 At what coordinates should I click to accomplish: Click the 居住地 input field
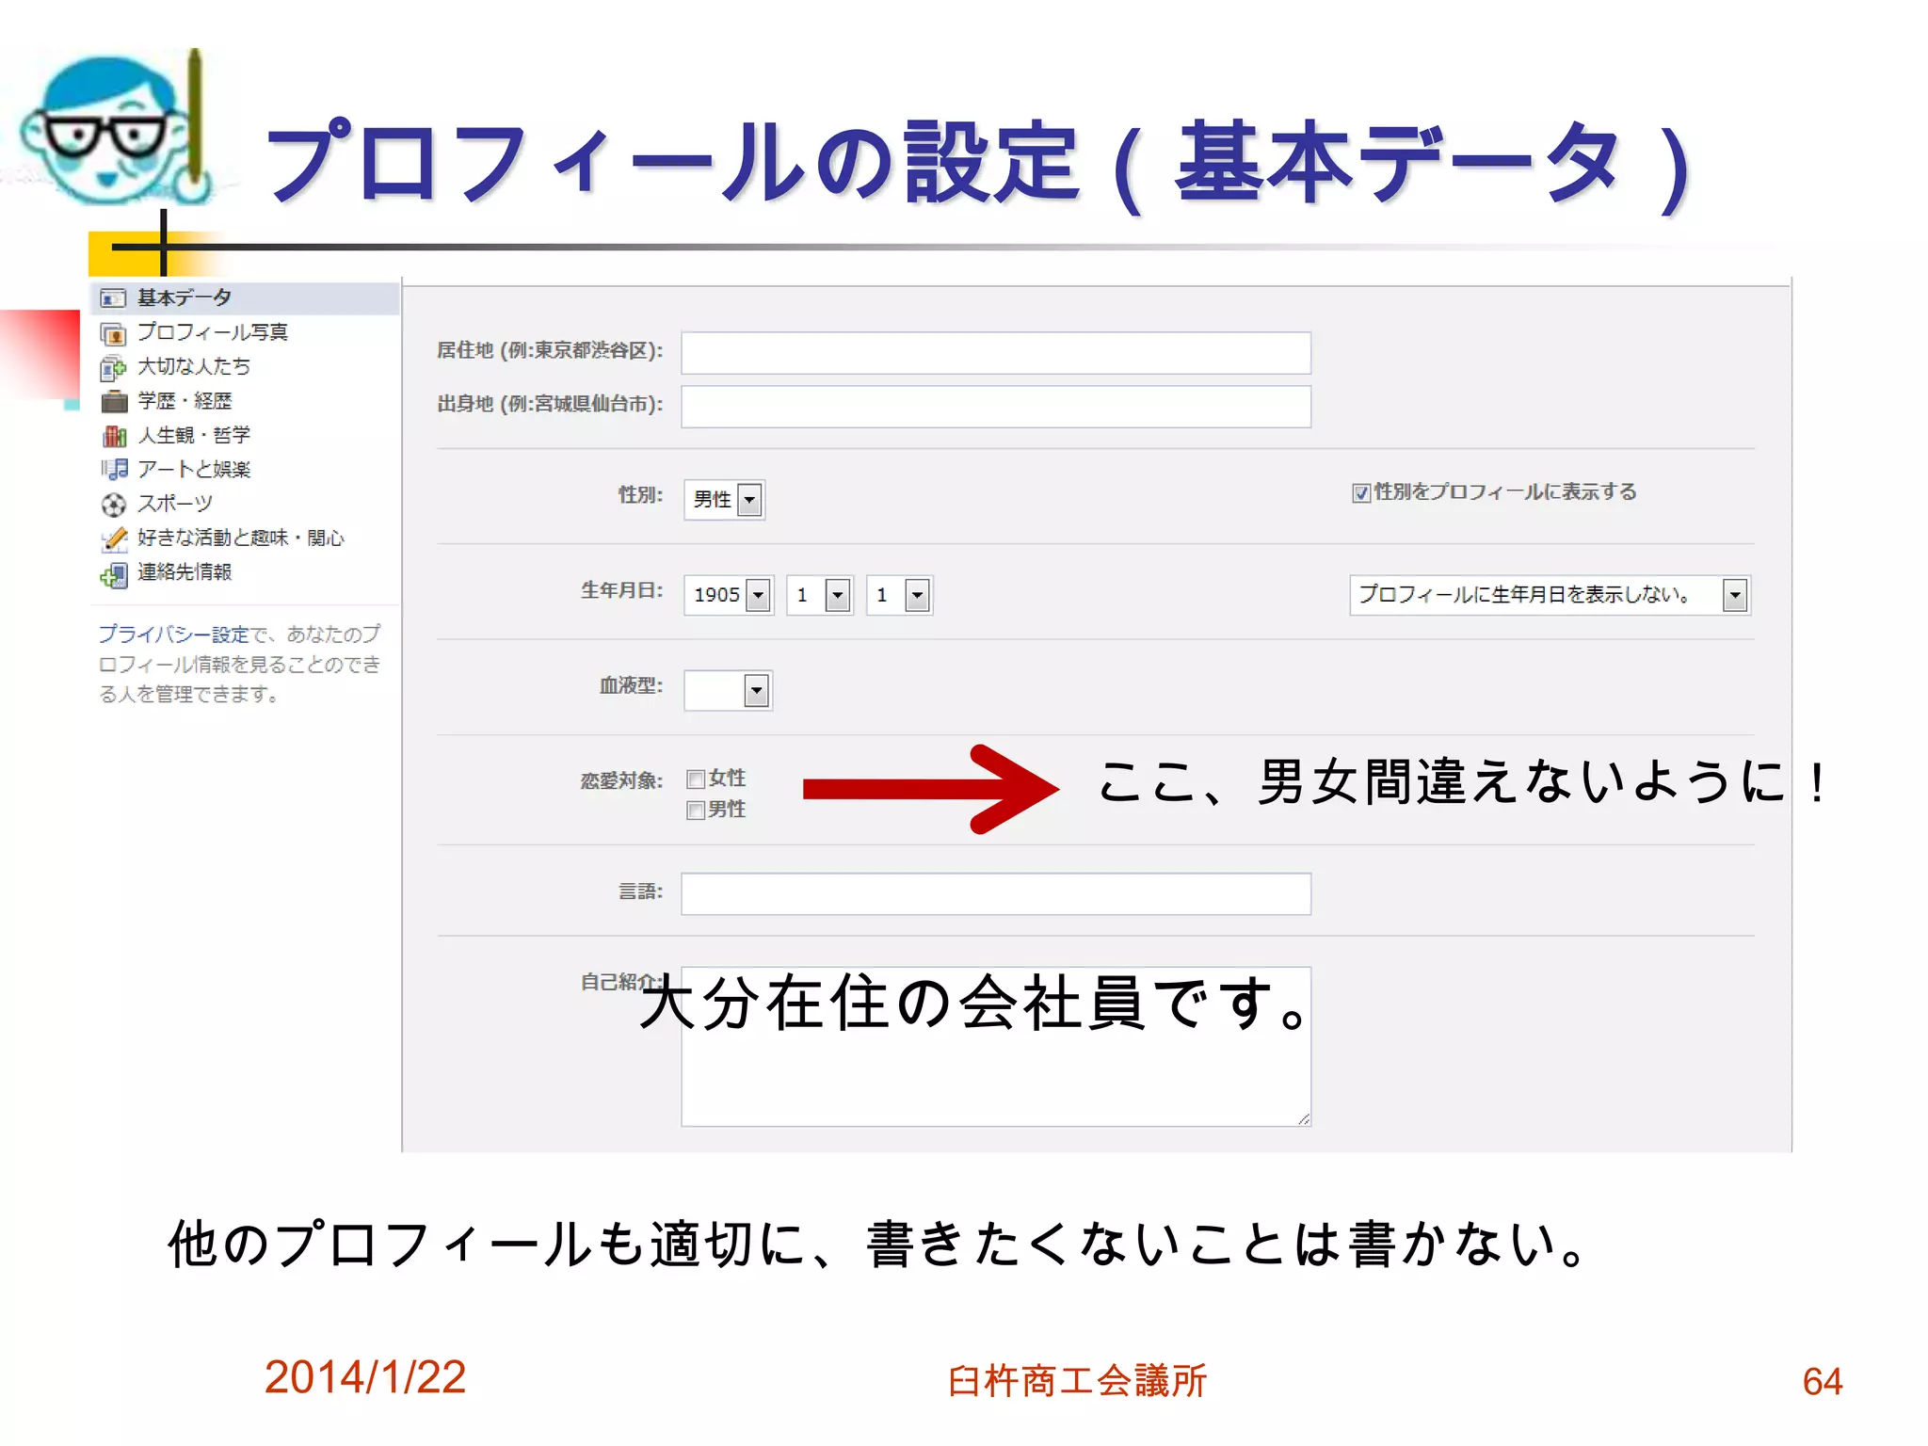point(996,353)
